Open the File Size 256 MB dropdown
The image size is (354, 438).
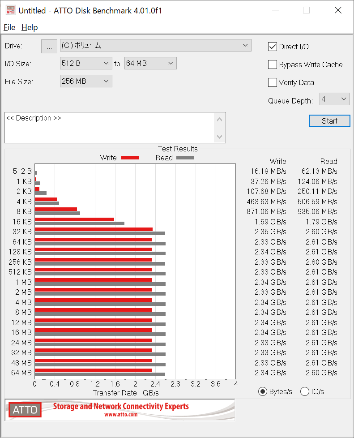pyautogui.click(x=86, y=82)
